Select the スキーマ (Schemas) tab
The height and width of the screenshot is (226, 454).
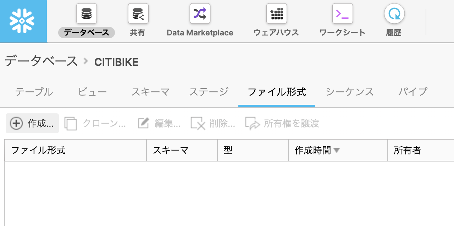pos(150,91)
